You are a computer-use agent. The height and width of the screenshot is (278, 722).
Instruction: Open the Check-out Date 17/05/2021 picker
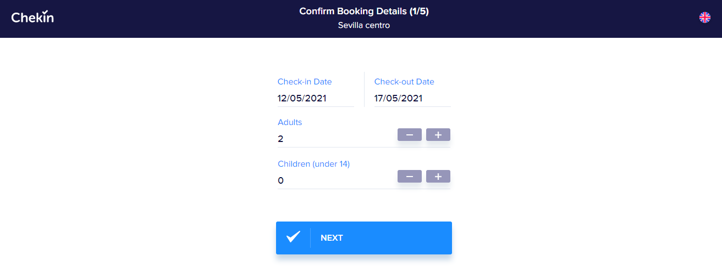tap(412, 99)
